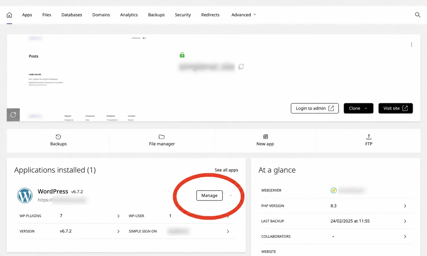Viewport: 427px width, 256px height.
Task: Open Backups quick action tile
Action: click(58, 141)
